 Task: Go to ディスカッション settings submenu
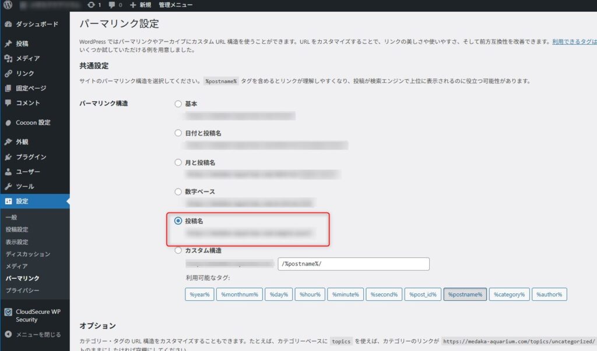27,254
